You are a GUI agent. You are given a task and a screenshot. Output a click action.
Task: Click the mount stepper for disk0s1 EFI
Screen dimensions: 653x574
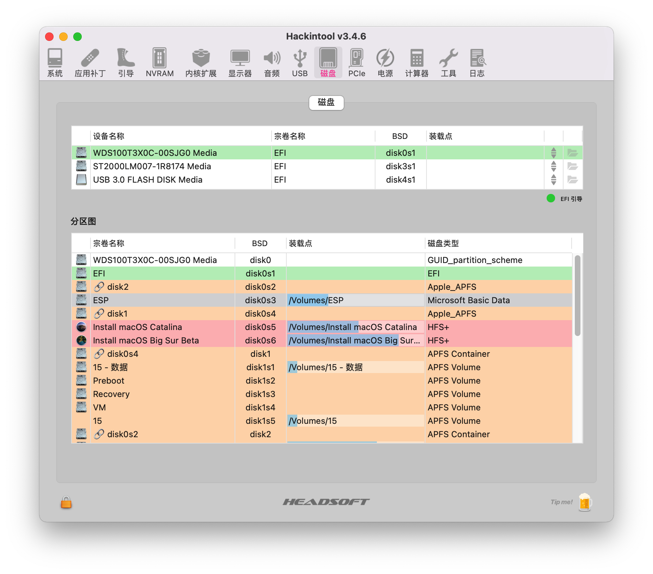(554, 153)
